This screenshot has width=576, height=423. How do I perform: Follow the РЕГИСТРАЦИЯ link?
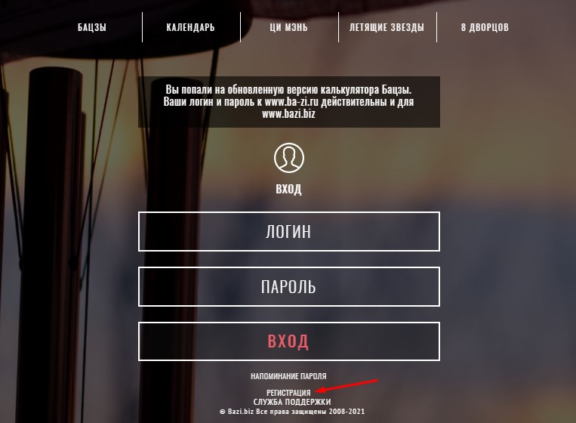(x=288, y=393)
